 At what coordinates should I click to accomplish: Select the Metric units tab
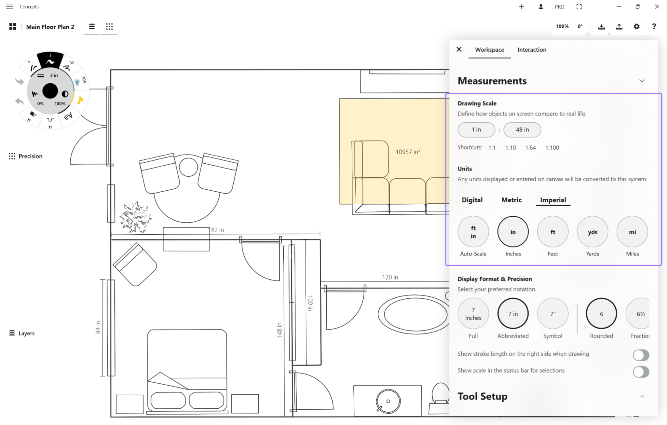click(x=511, y=200)
